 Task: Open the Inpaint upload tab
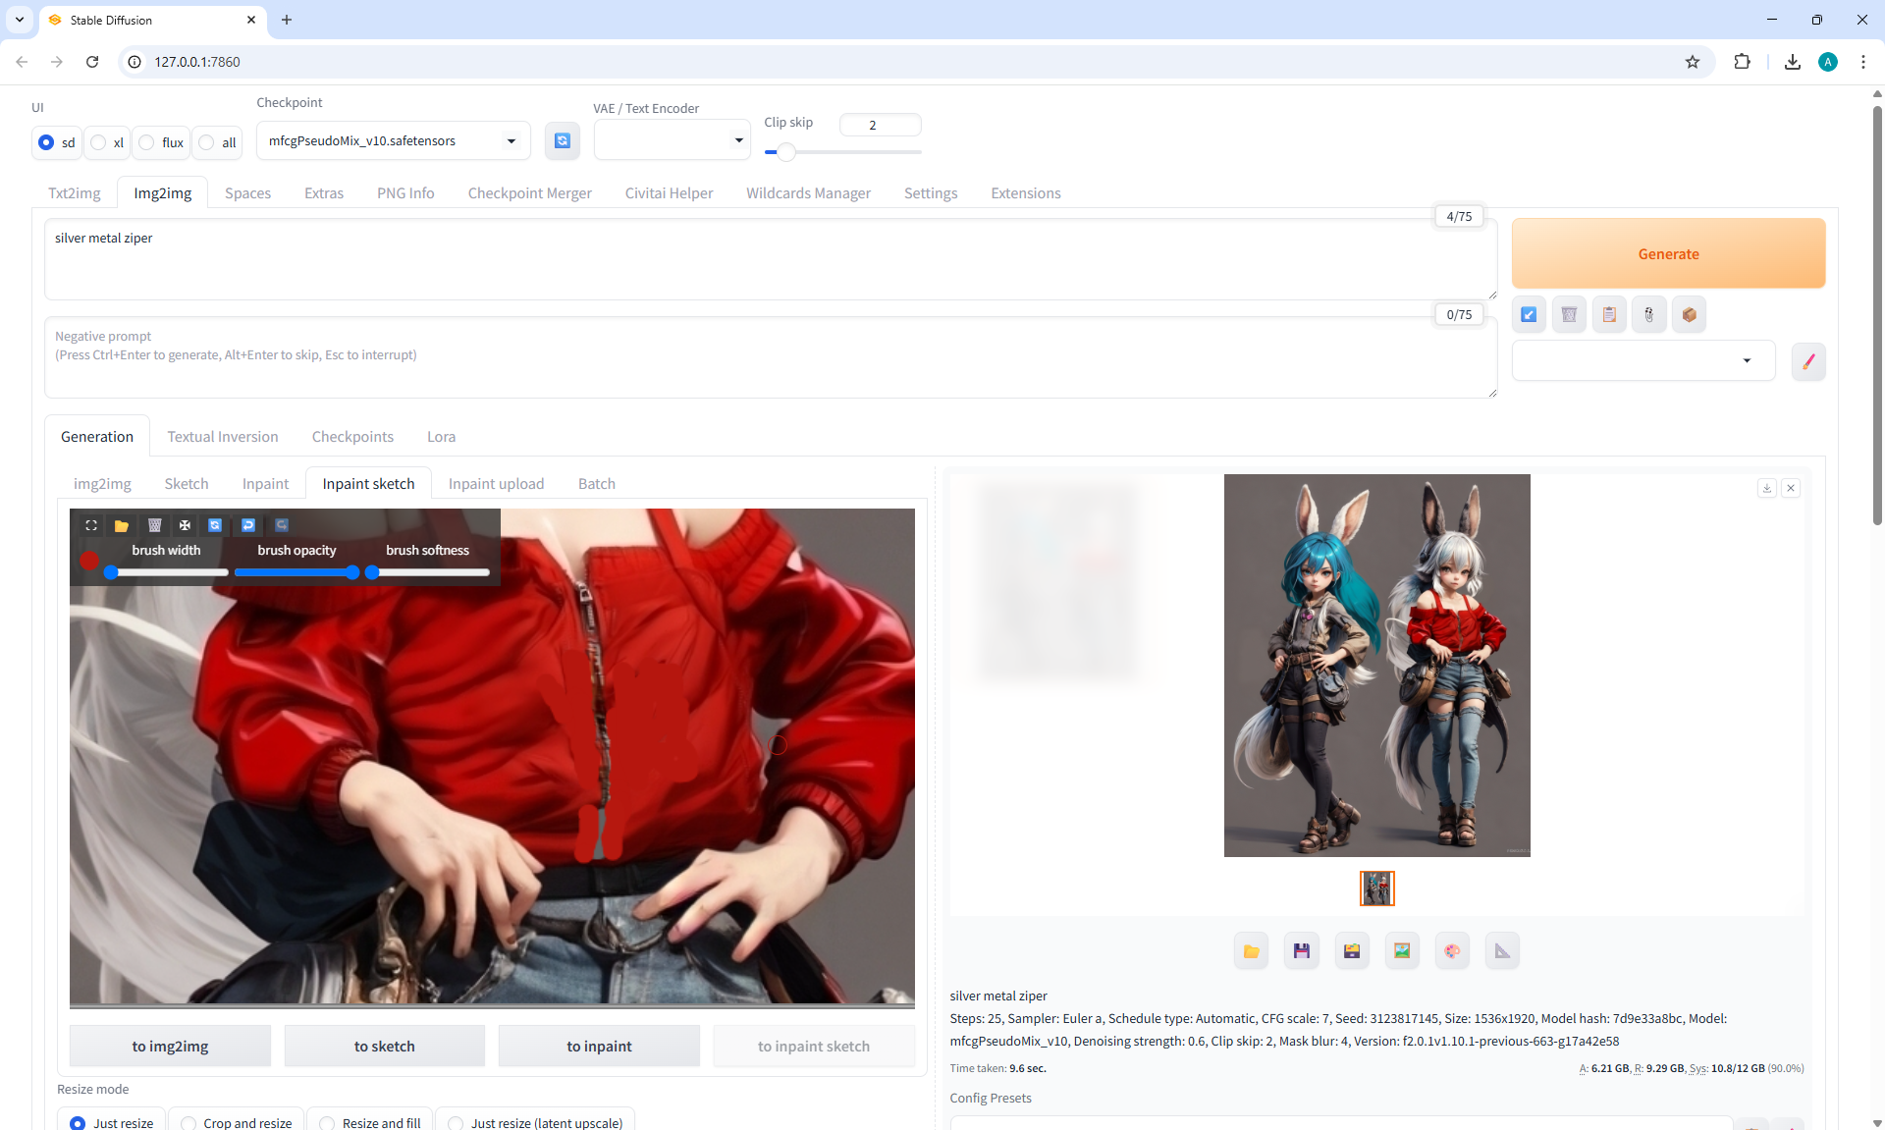(x=496, y=484)
